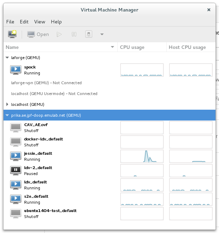Click the Pause toolbar icon
The height and width of the screenshot is (233, 219).
(x=74, y=34)
